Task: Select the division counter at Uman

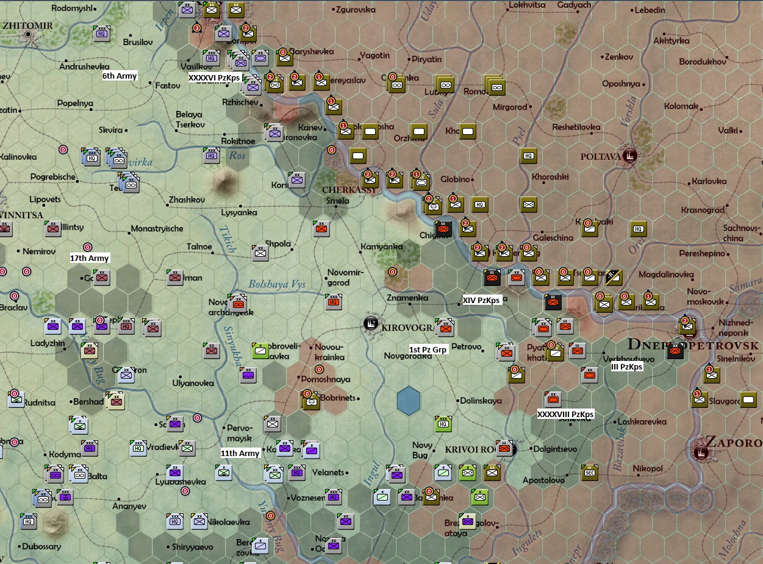Action: 175,277
